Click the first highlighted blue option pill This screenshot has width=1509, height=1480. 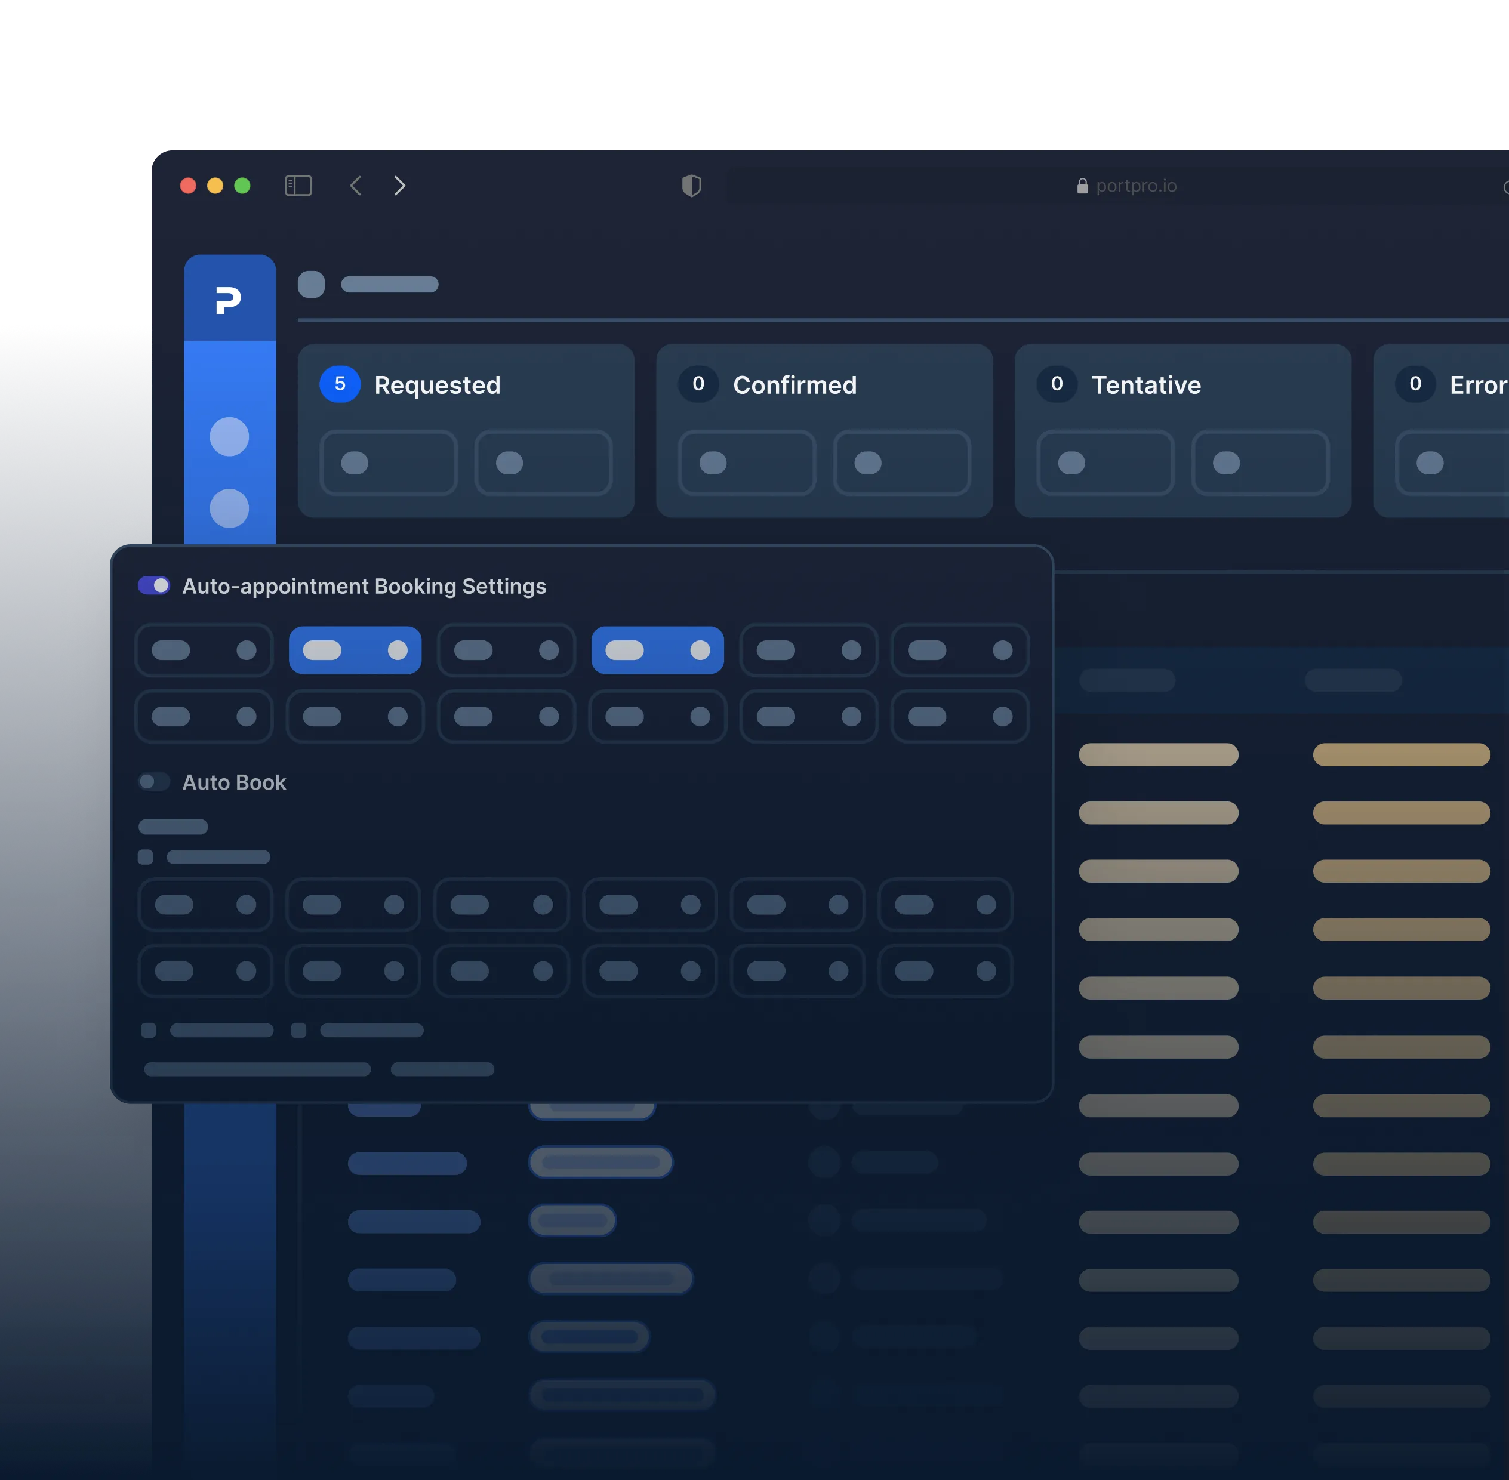[x=355, y=650]
